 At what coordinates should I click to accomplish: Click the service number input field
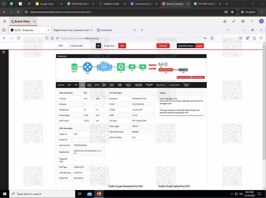coord(81,46)
